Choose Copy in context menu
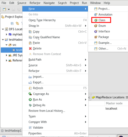128x137 pixels. (55, 32)
